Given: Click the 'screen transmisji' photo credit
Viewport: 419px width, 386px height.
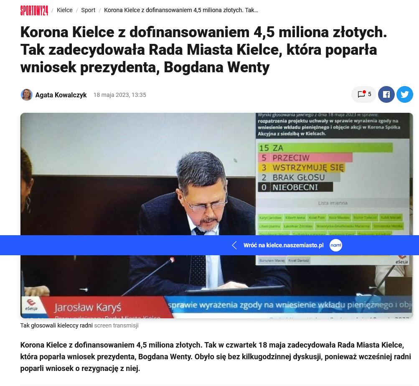Looking at the screenshot, I should [116, 325].
